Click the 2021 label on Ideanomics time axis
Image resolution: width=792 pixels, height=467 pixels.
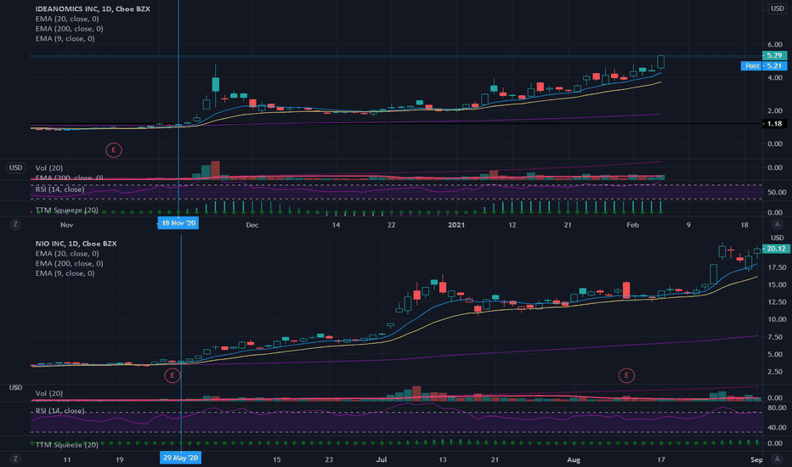coord(456,225)
